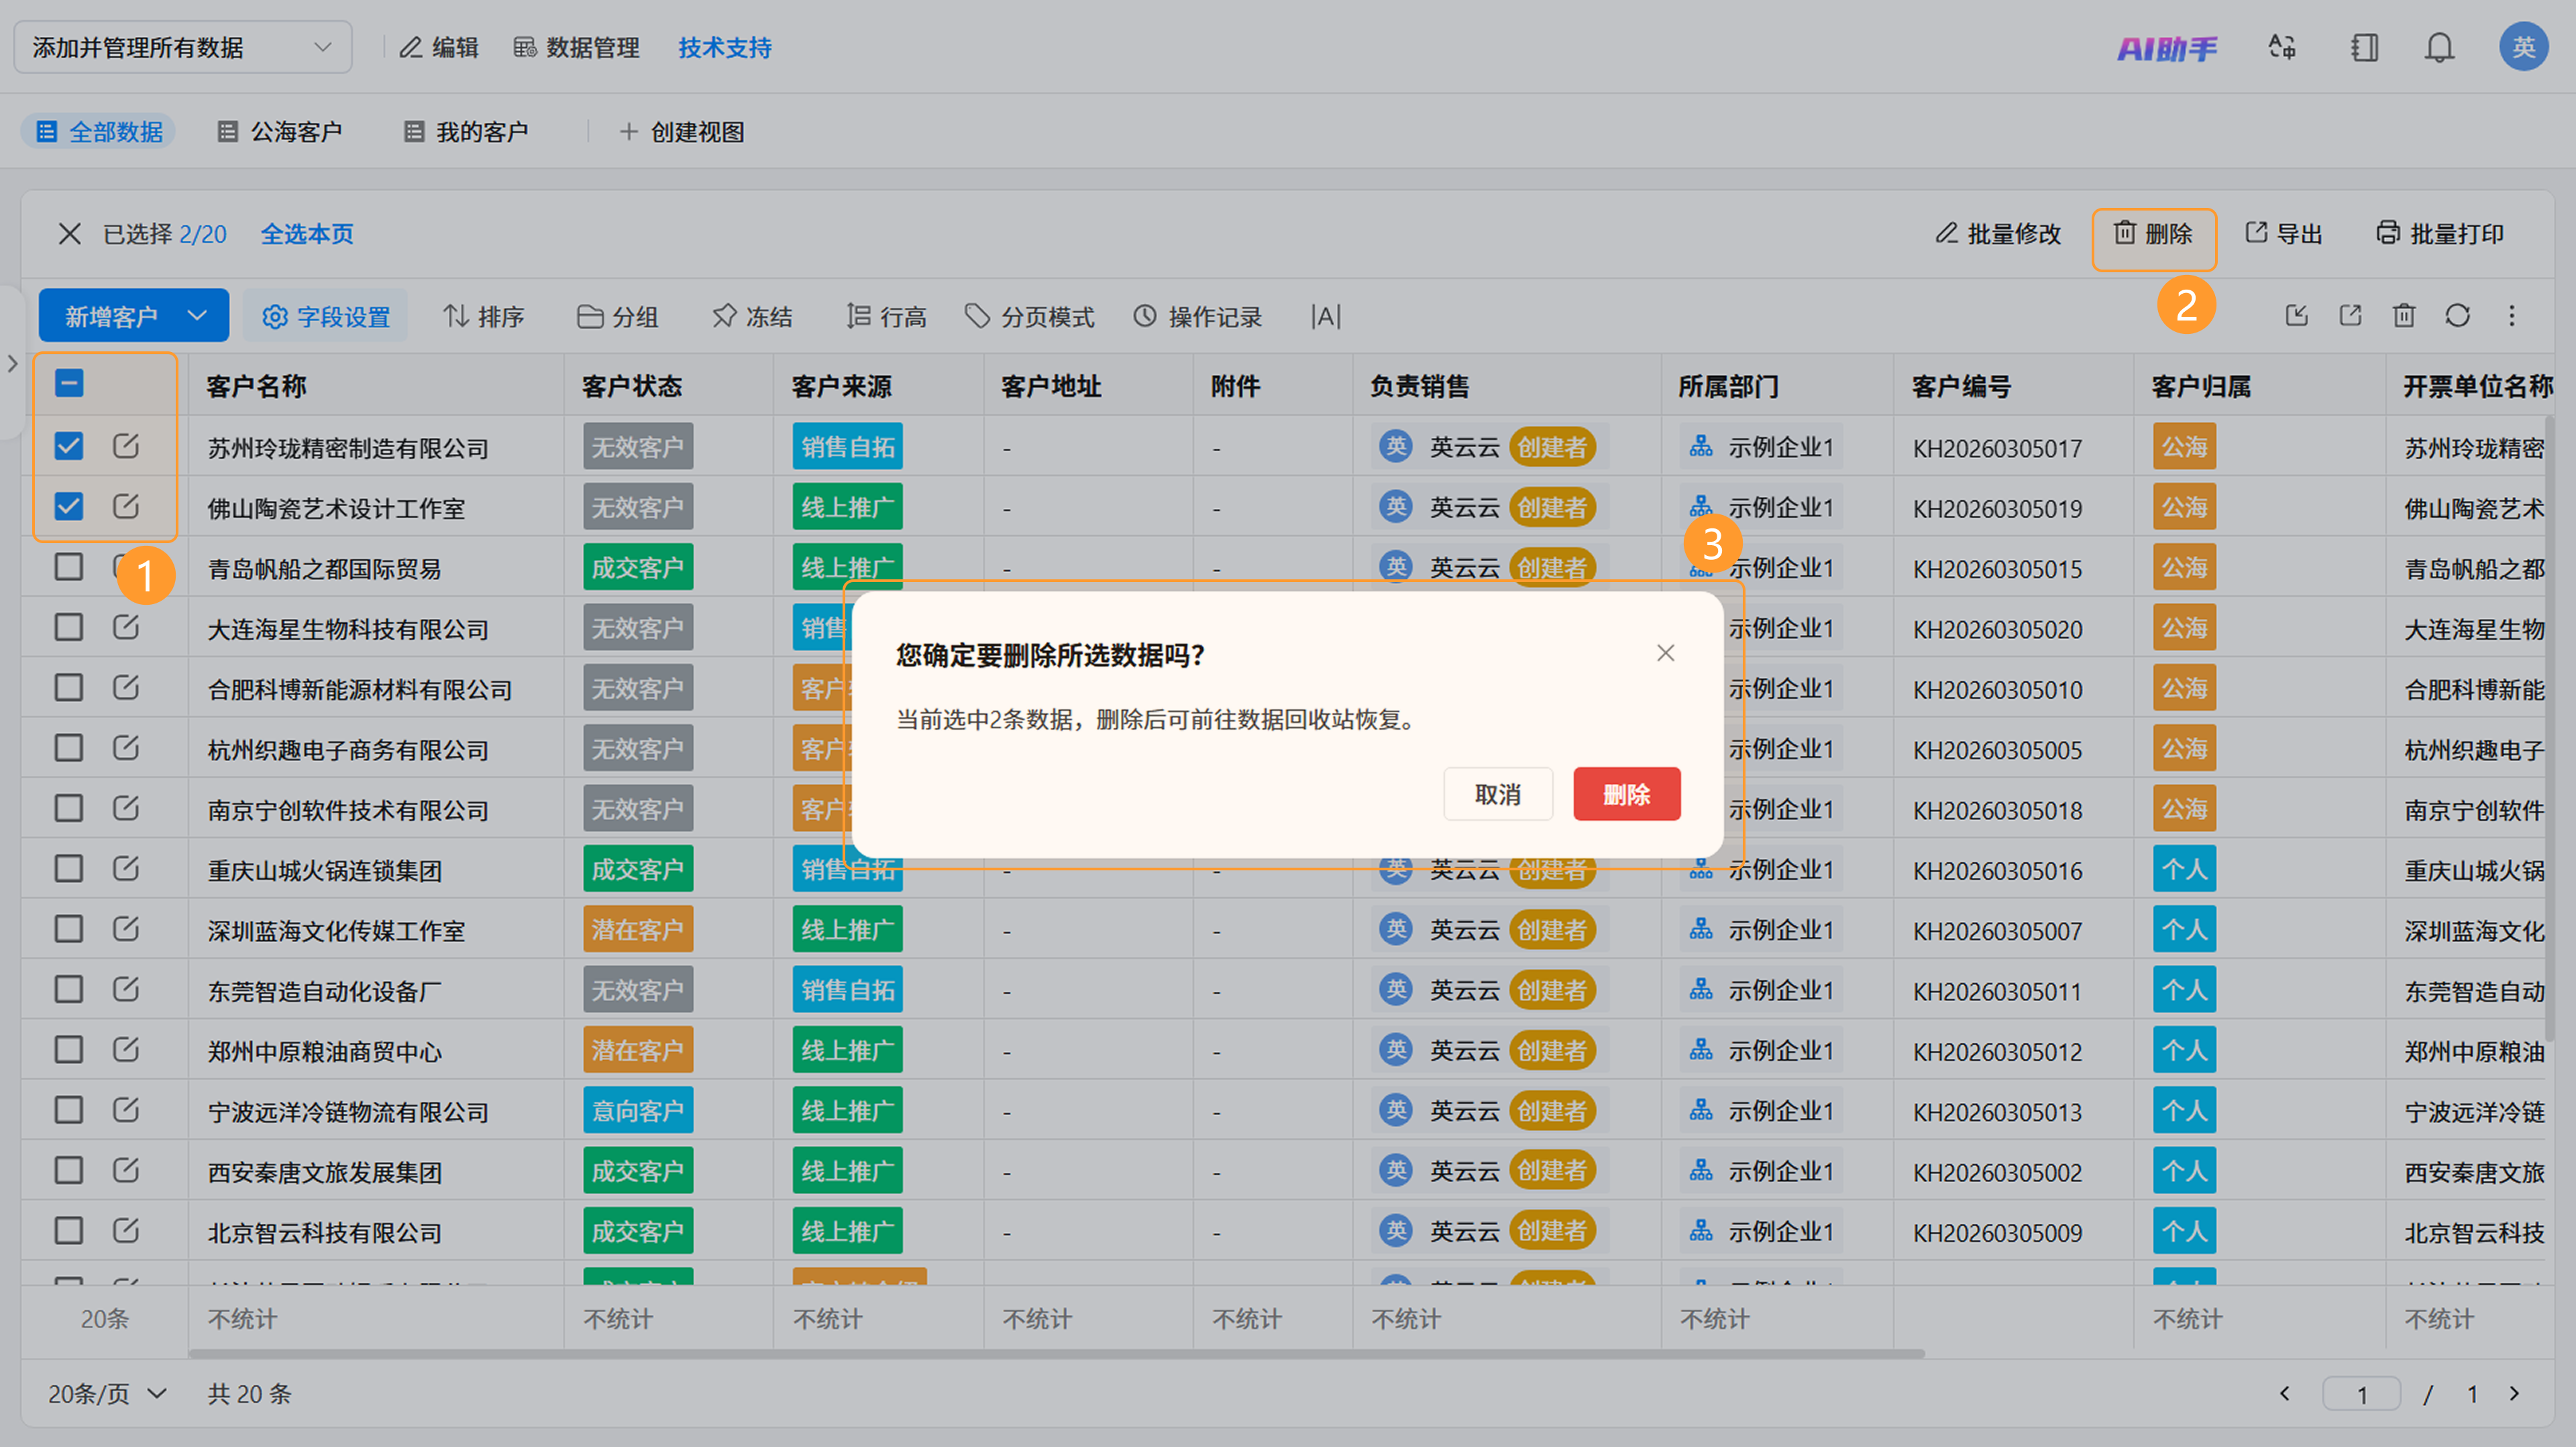
Task: Click edit icon for 大连海星生物科技有限公司 row
Action: [126, 628]
